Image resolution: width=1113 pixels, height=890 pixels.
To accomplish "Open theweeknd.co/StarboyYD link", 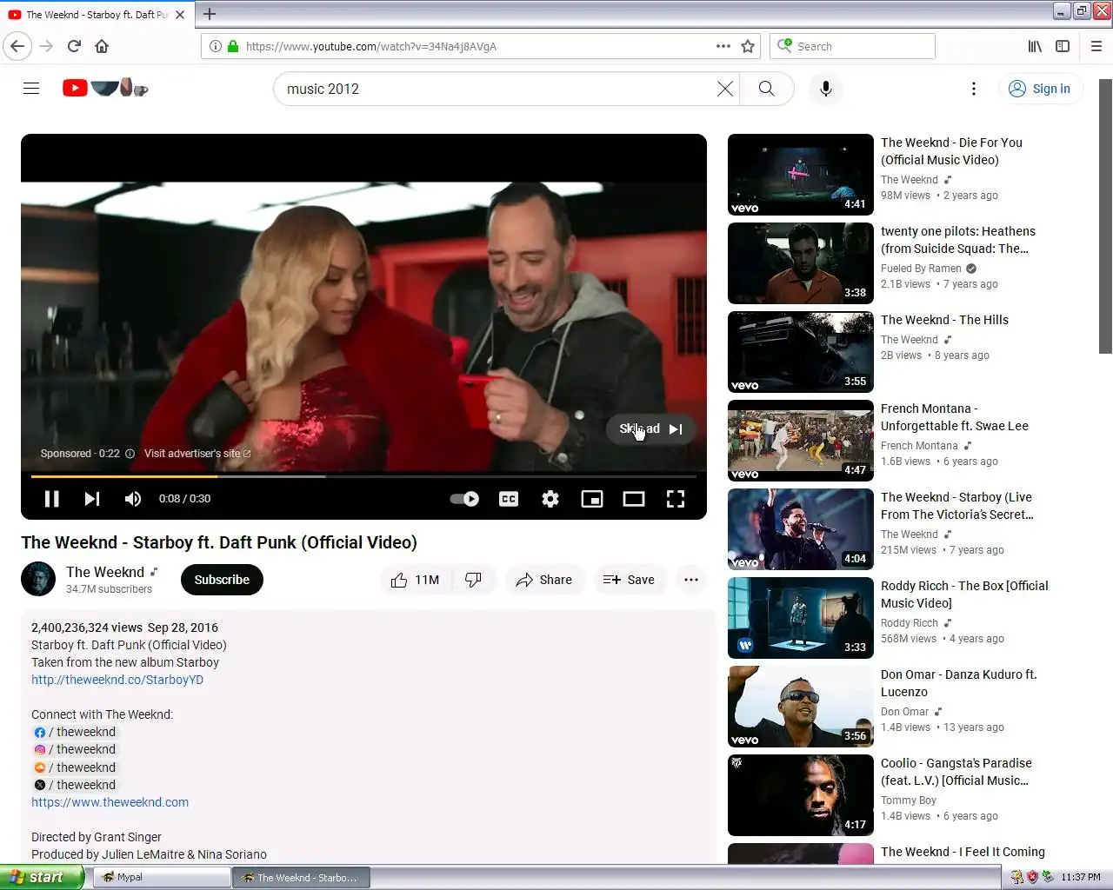I will pos(117,680).
